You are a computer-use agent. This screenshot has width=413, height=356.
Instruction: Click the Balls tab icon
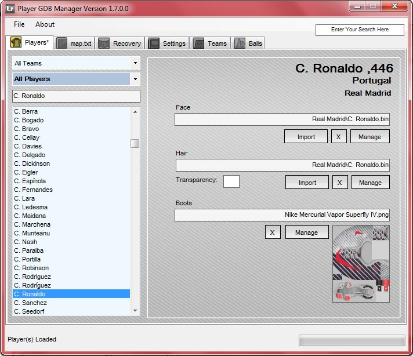point(240,43)
